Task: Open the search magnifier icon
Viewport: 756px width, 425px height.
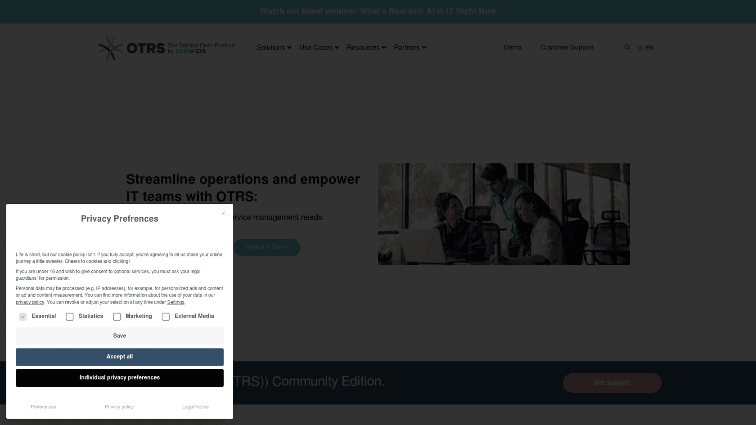Action: 627,47
